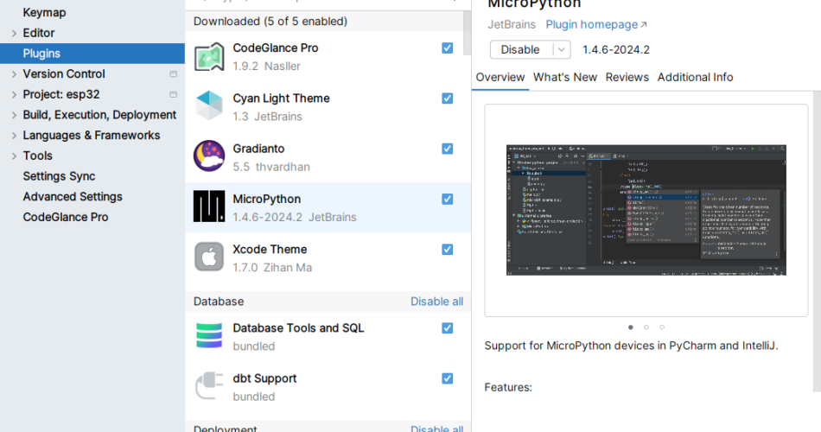821x432 pixels.
Task: Select first screenshot carousel dot
Action: tap(630, 327)
